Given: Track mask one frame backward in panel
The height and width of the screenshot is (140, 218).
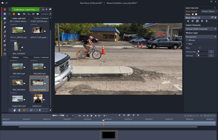Looking at the screenshot, I should tap(192, 21).
